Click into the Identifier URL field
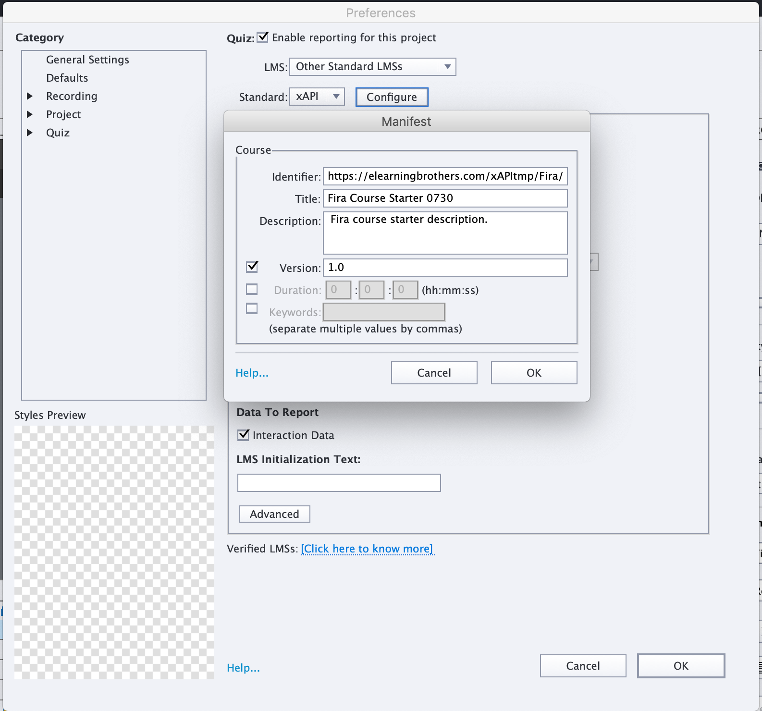 444,176
